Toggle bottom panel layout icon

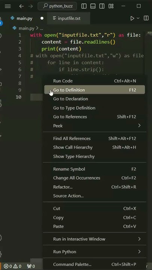tap(93, 6)
